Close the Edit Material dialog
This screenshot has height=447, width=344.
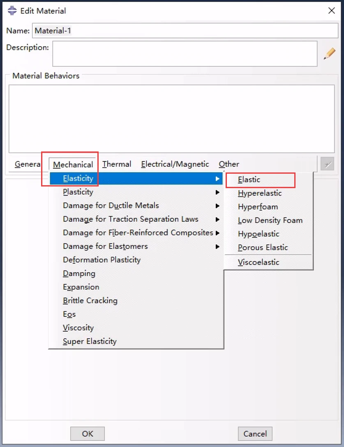[x=332, y=11]
